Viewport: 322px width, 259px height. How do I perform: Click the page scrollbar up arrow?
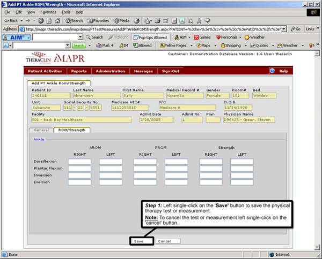[x=317, y=54]
